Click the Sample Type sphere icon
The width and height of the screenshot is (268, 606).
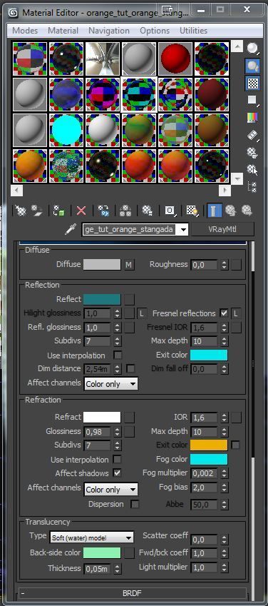(252, 49)
